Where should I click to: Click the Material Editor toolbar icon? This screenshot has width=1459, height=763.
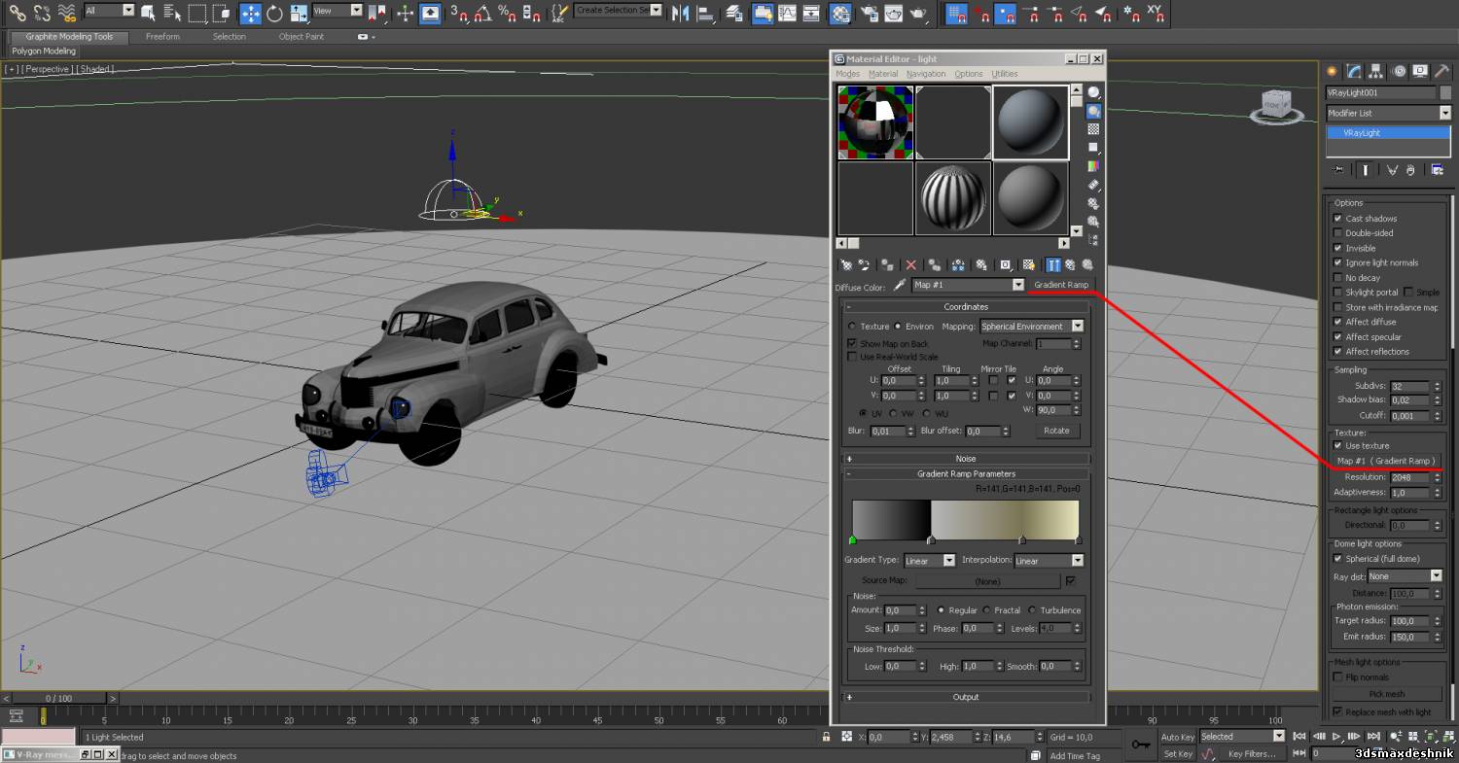point(841,13)
